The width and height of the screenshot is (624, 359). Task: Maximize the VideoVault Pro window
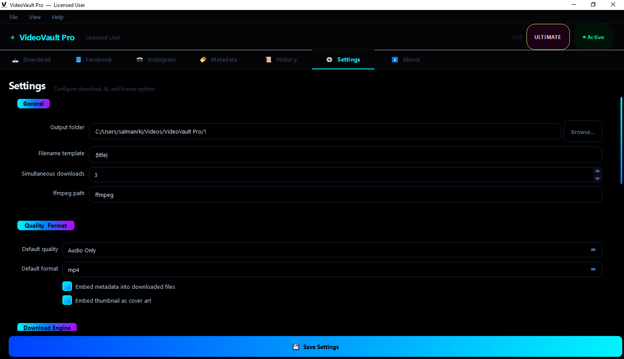pos(593,5)
